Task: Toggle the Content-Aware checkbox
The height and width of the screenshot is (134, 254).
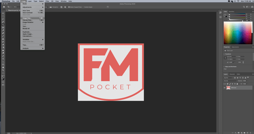Action: 83,7
